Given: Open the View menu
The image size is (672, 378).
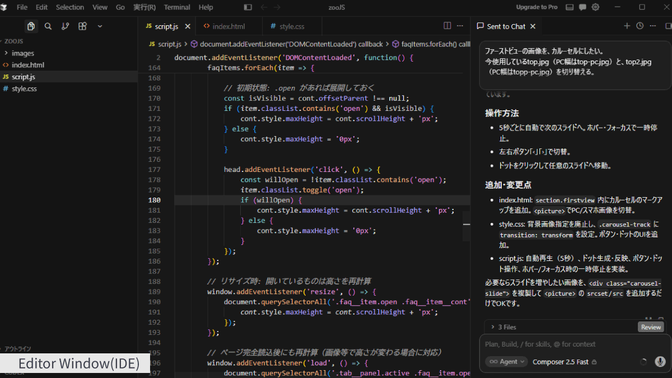Looking at the screenshot, I should pos(100,7).
